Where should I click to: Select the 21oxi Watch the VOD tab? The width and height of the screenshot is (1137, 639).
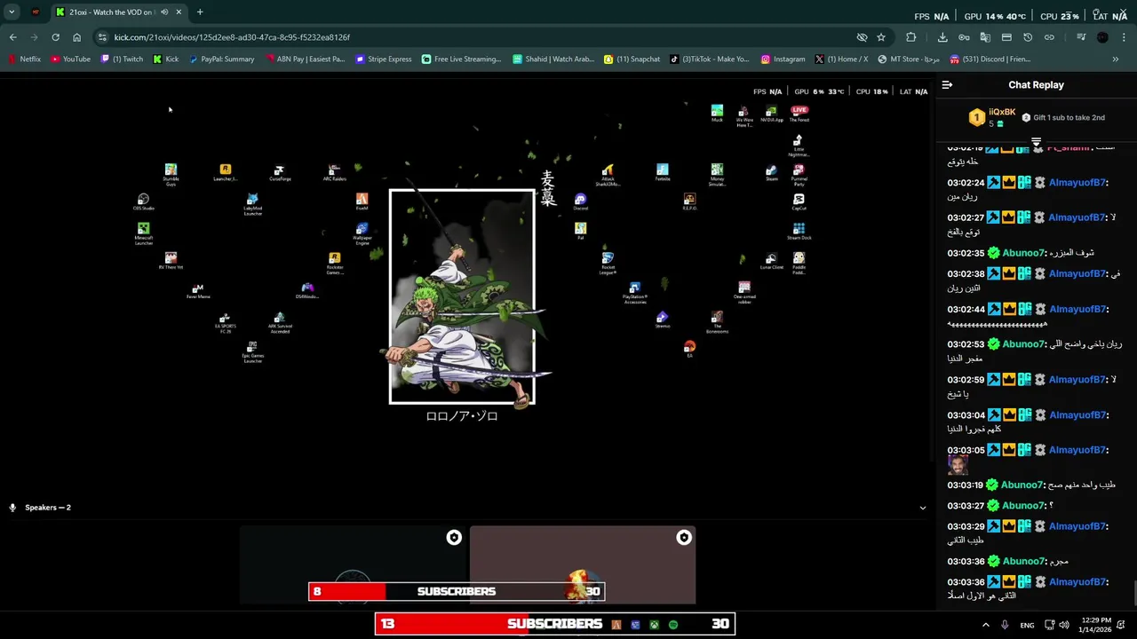(x=118, y=12)
